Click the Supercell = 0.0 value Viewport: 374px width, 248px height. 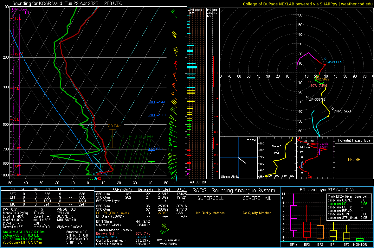pyautogui.click(x=77, y=232)
